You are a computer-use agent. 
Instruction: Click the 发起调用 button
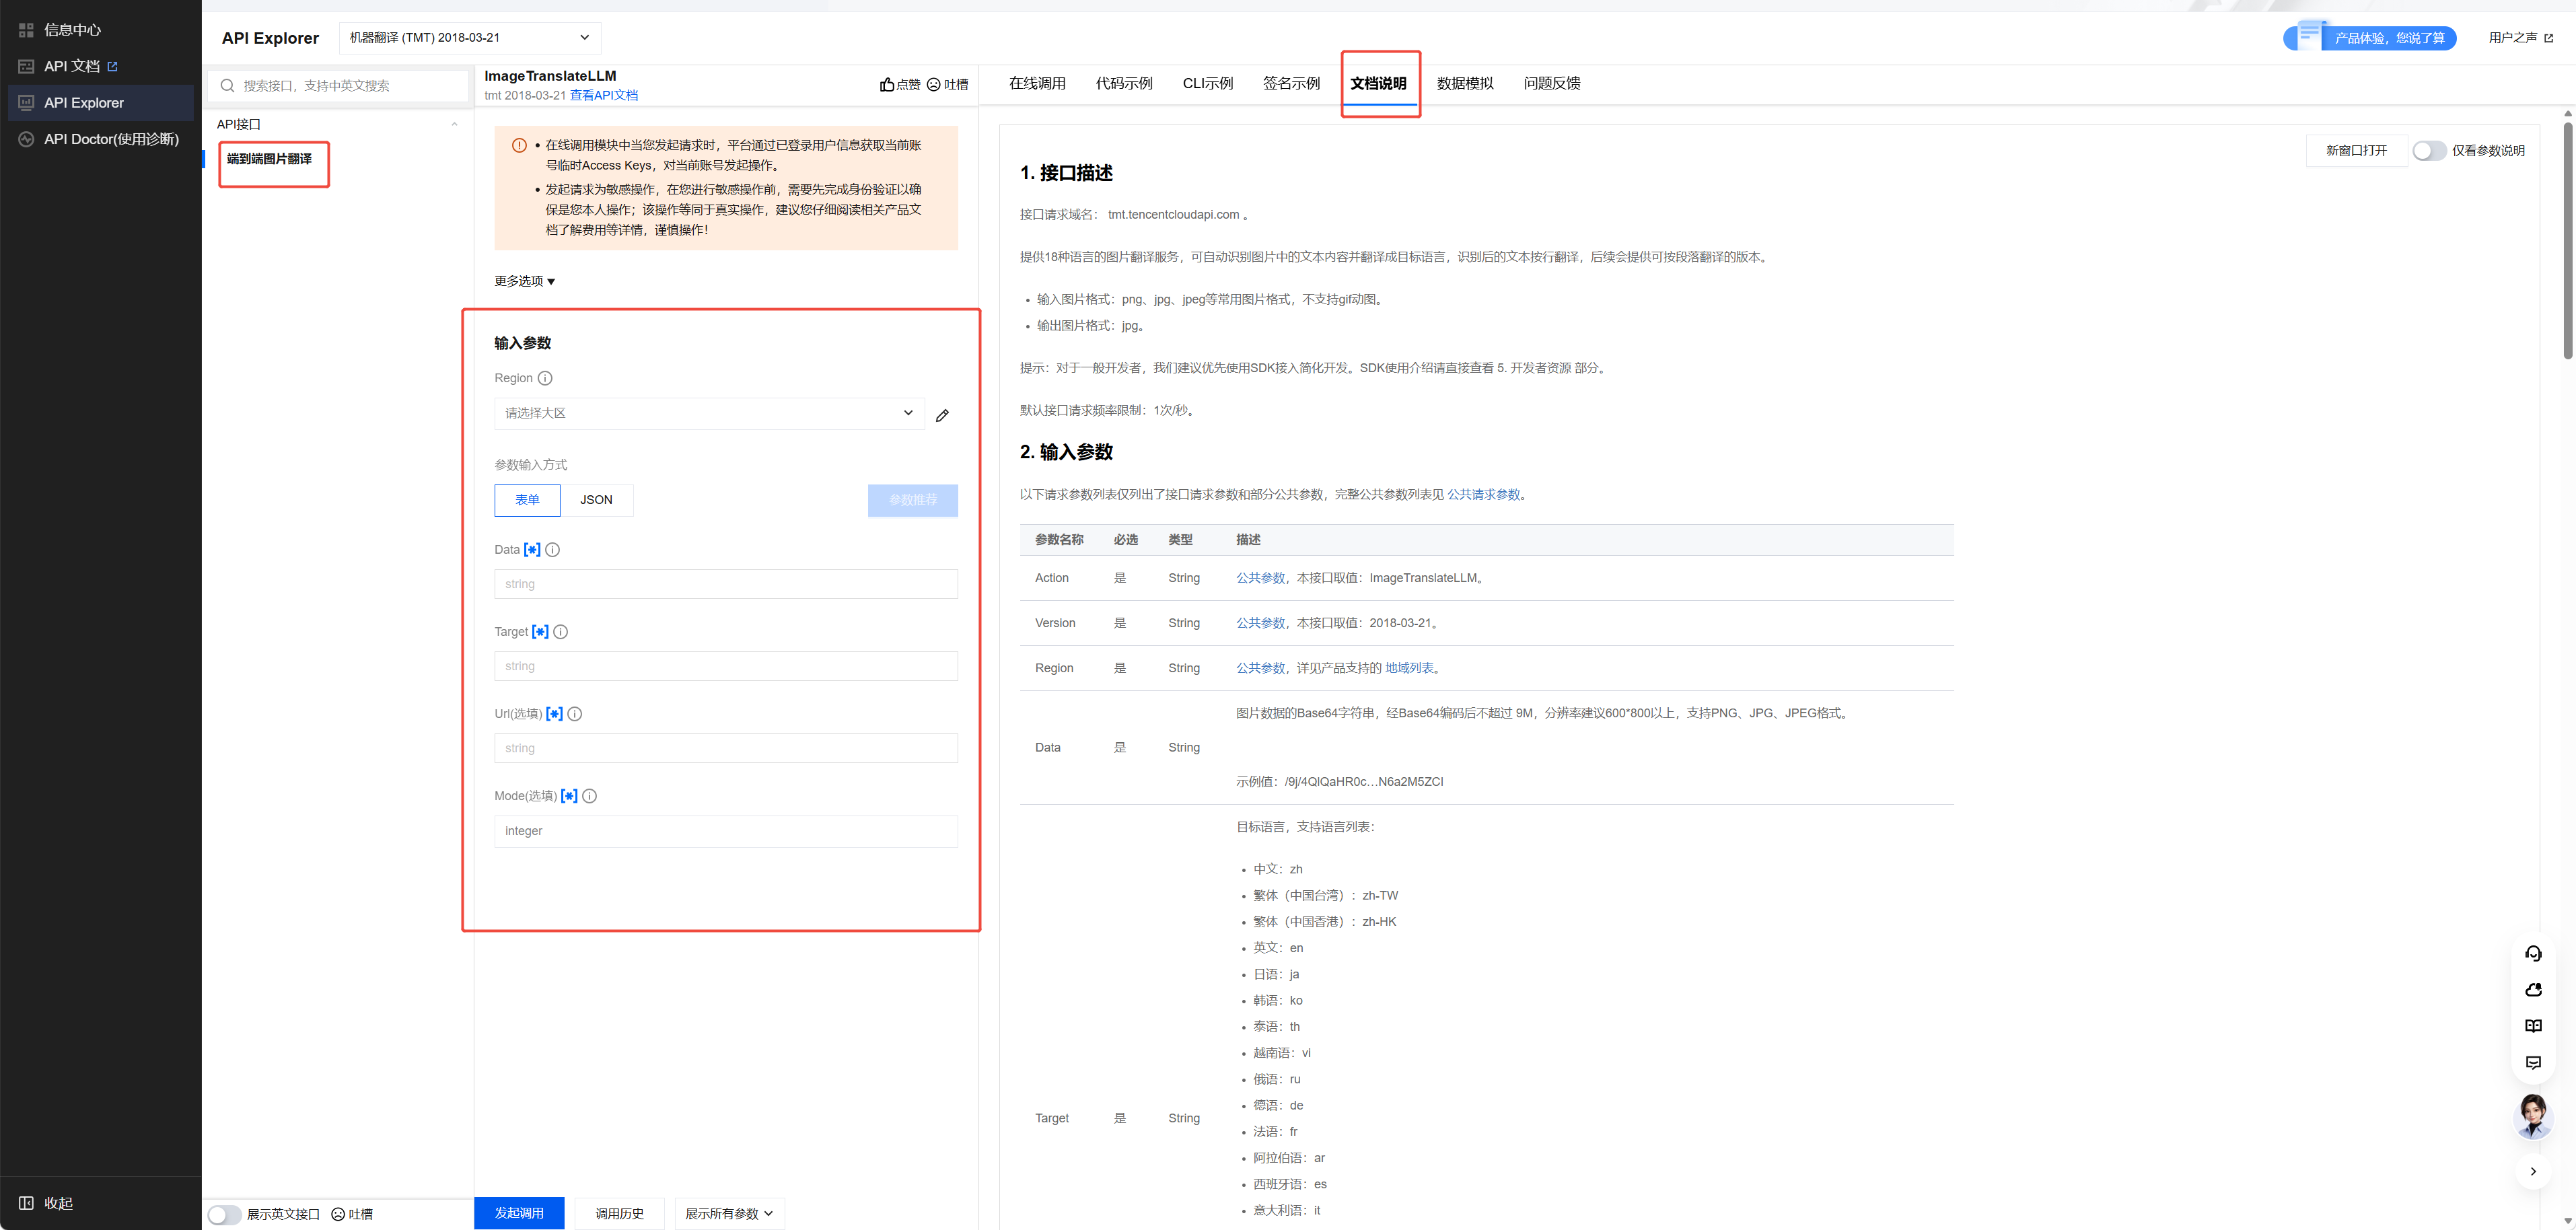(519, 1213)
